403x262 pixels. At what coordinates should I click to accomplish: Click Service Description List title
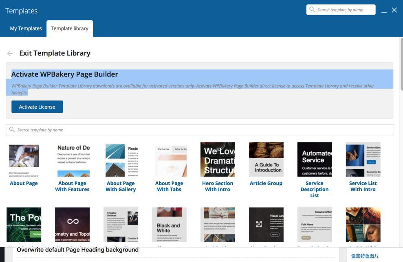(x=315, y=189)
